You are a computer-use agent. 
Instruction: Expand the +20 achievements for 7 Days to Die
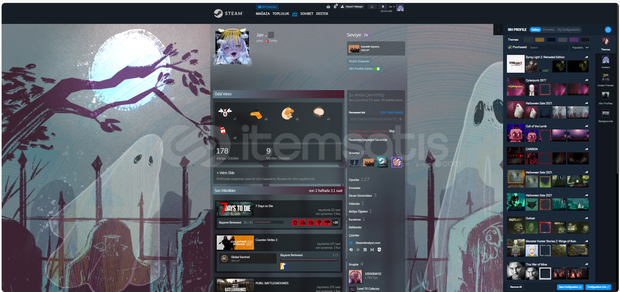tap(335, 223)
